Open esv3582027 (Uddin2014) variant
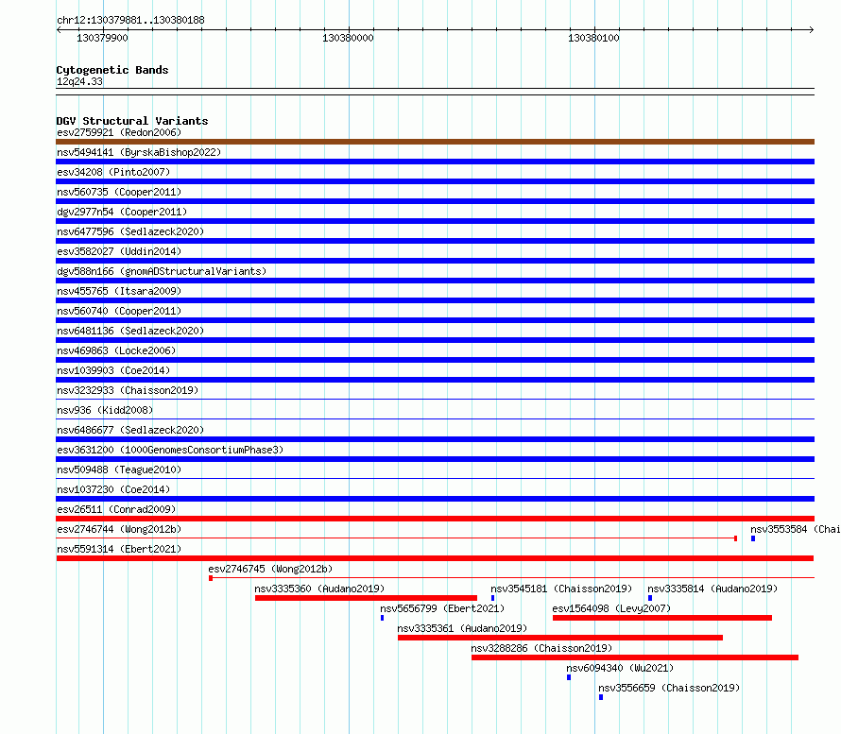Viewport: 841px width, 734px height. pyautogui.click(x=119, y=251)
